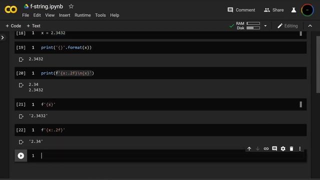Add a new Text cell

click(x=33, y=26)
